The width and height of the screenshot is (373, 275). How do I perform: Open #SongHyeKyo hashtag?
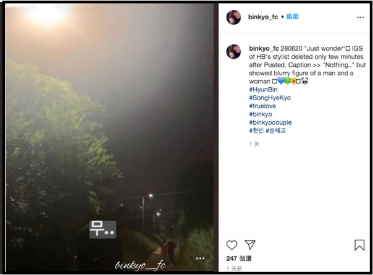(270, 98)
